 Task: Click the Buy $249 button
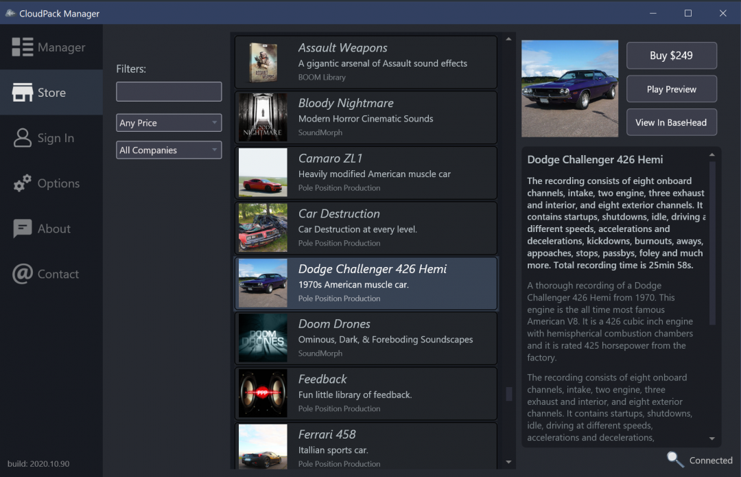point(671,56)
